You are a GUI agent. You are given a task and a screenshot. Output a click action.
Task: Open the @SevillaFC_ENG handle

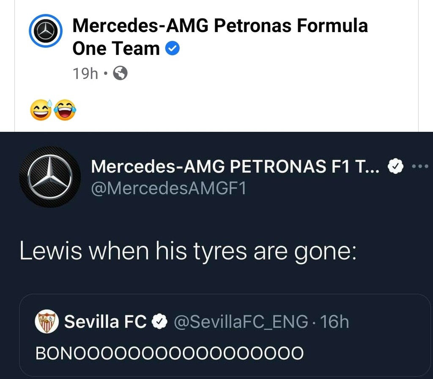(241, 322)
